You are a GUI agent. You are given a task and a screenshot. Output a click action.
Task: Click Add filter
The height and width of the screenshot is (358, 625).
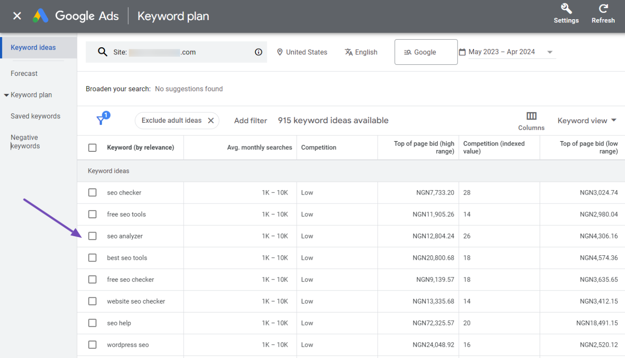[251, 121]
